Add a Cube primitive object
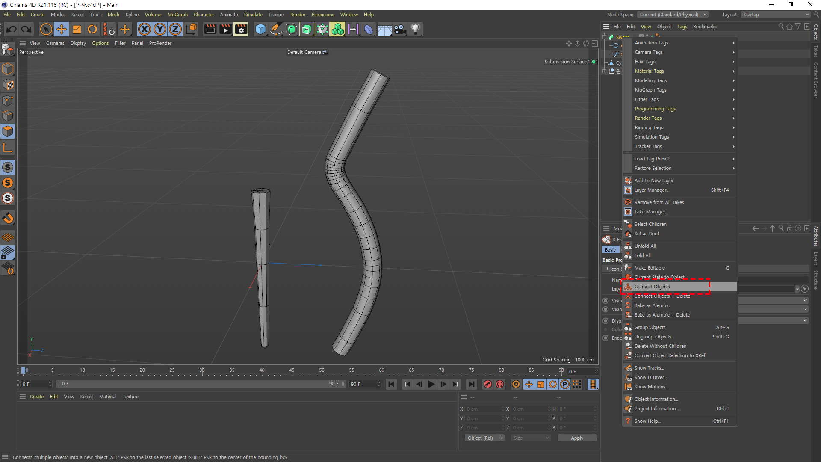 point(260,29)
